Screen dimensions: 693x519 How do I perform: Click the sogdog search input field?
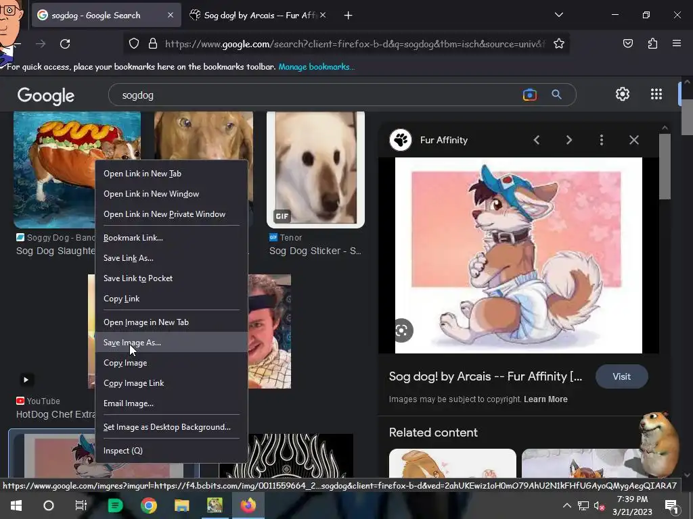318,95
